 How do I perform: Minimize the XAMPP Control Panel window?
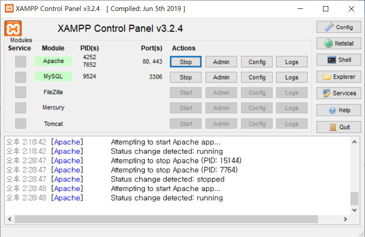point(300,9)
